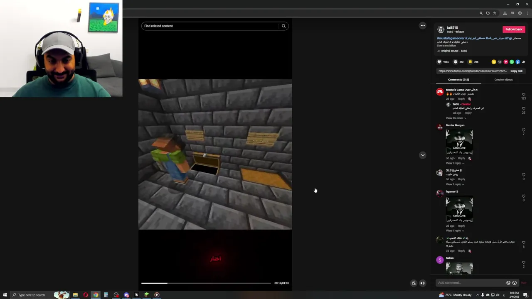532x299 pixels.
Task: Open the three-dot more options menu above the video
Action: pyautogui.click(x=423, y=26)
